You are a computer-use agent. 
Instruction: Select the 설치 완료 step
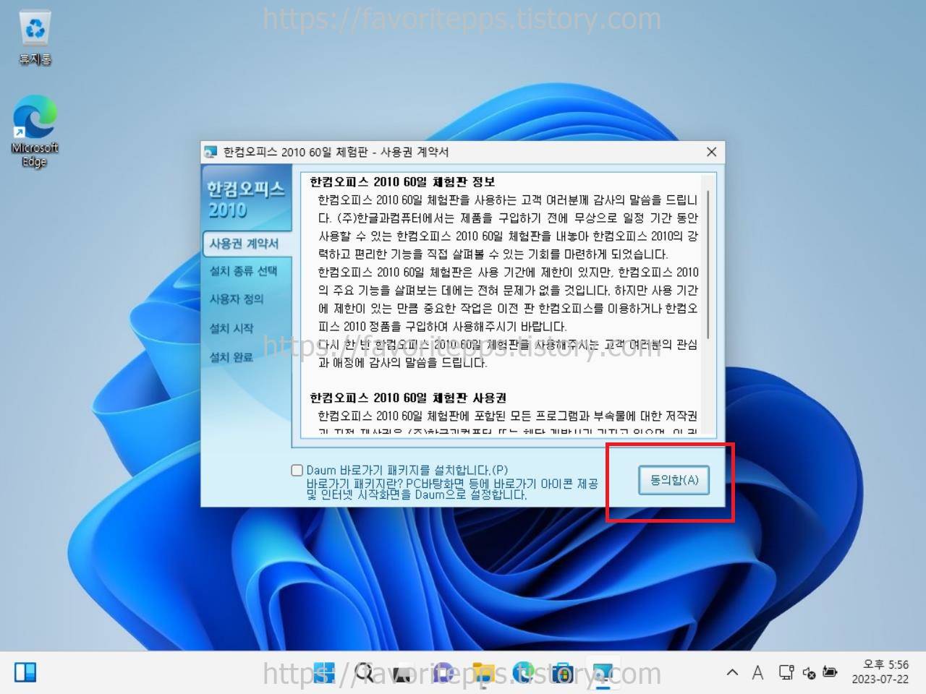[231, 357]
